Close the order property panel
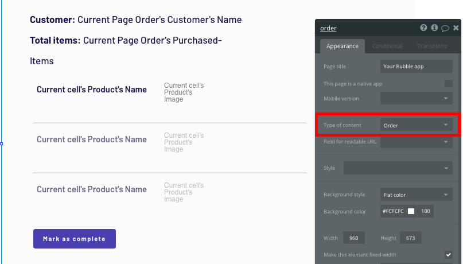Viewport: 463px width, 264px height. (456, 28)
